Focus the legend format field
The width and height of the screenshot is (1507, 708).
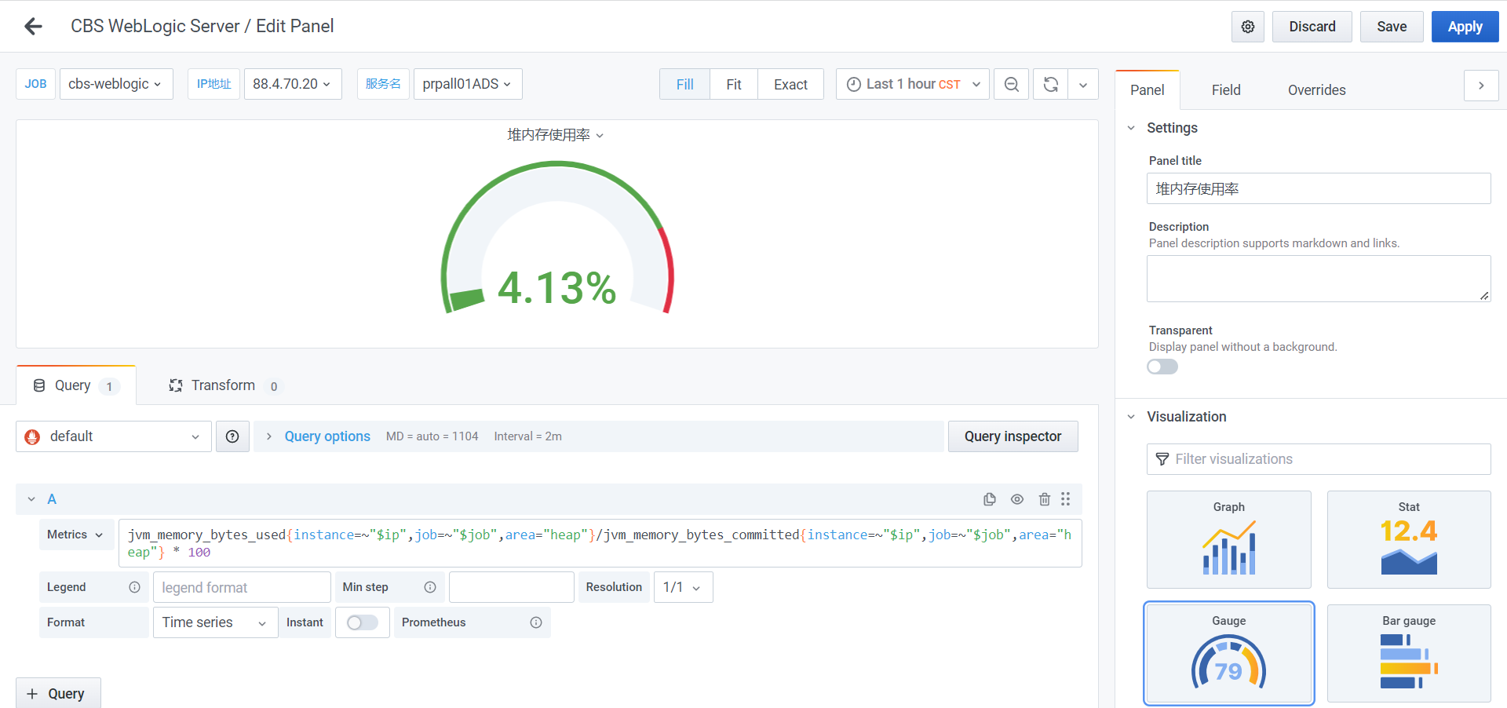(242, 587)
